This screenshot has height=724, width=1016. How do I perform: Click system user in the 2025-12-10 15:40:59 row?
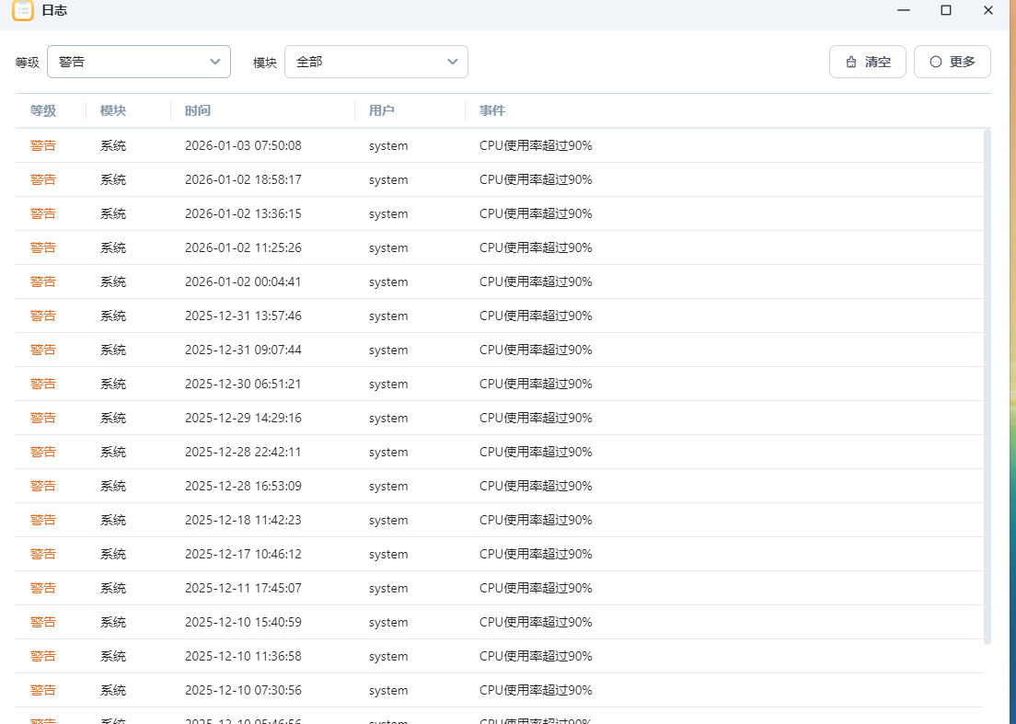click(388, 622)
